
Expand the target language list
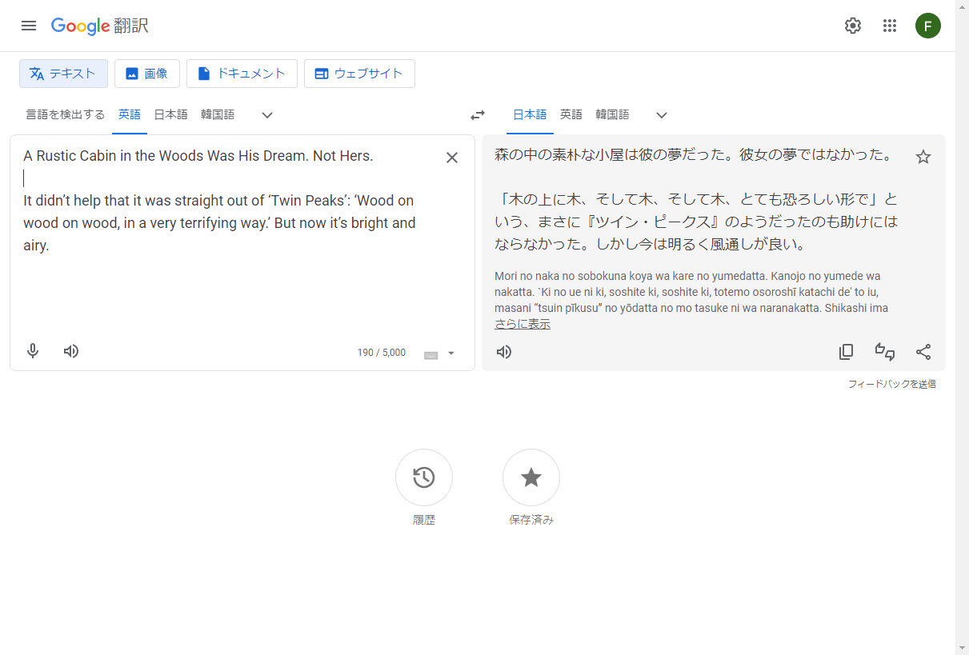[x=662, y=115]
